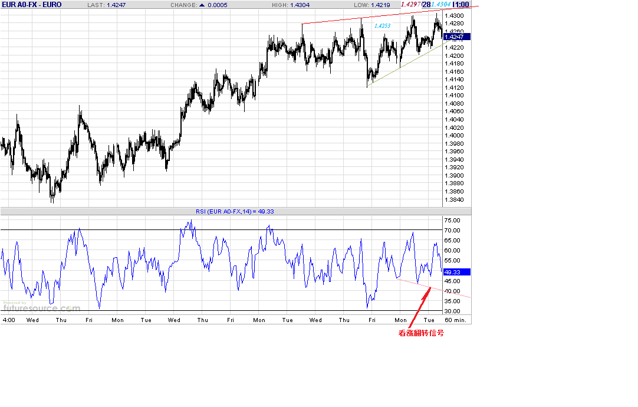Click the 30.00 RSI axis label
Screen dimensions: 638x407
click(x=452, y=311)
